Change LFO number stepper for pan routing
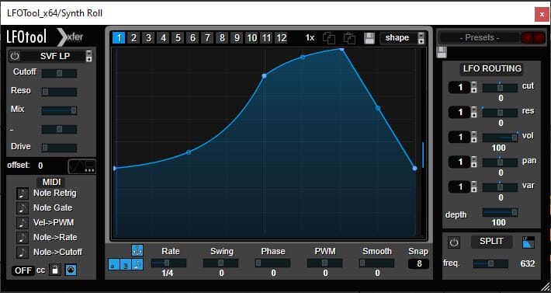 click(473, 162)
